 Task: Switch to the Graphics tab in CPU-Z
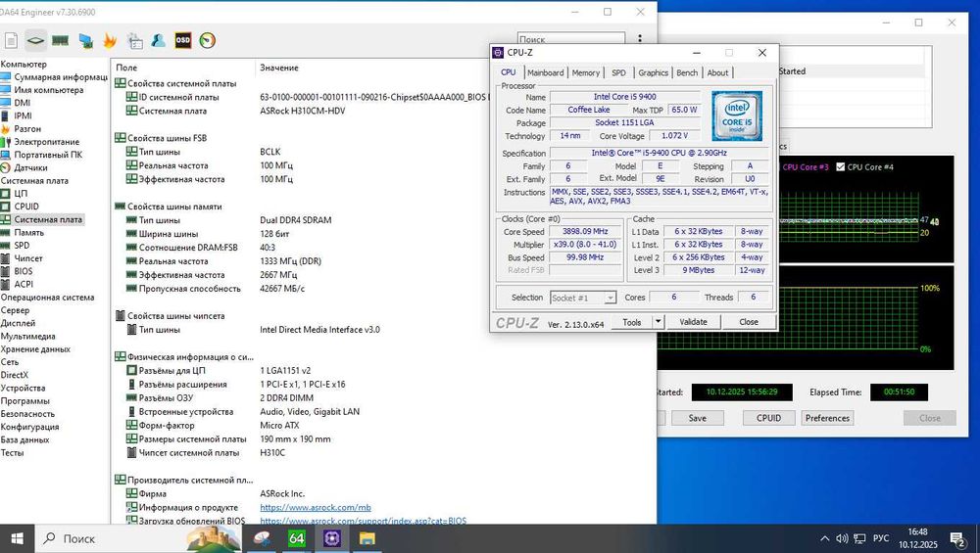point(653,72)
